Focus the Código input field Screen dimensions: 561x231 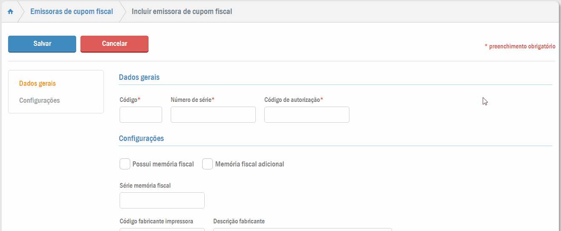(141, 115)
